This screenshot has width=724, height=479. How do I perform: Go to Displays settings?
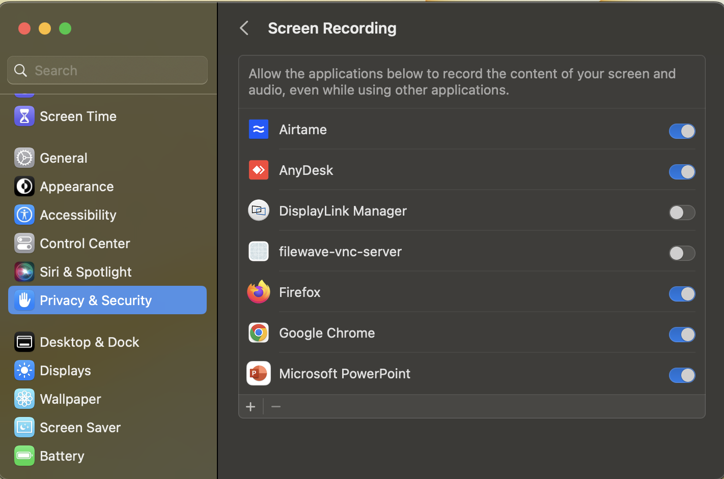pyautogui.click(x=107, y=371)
